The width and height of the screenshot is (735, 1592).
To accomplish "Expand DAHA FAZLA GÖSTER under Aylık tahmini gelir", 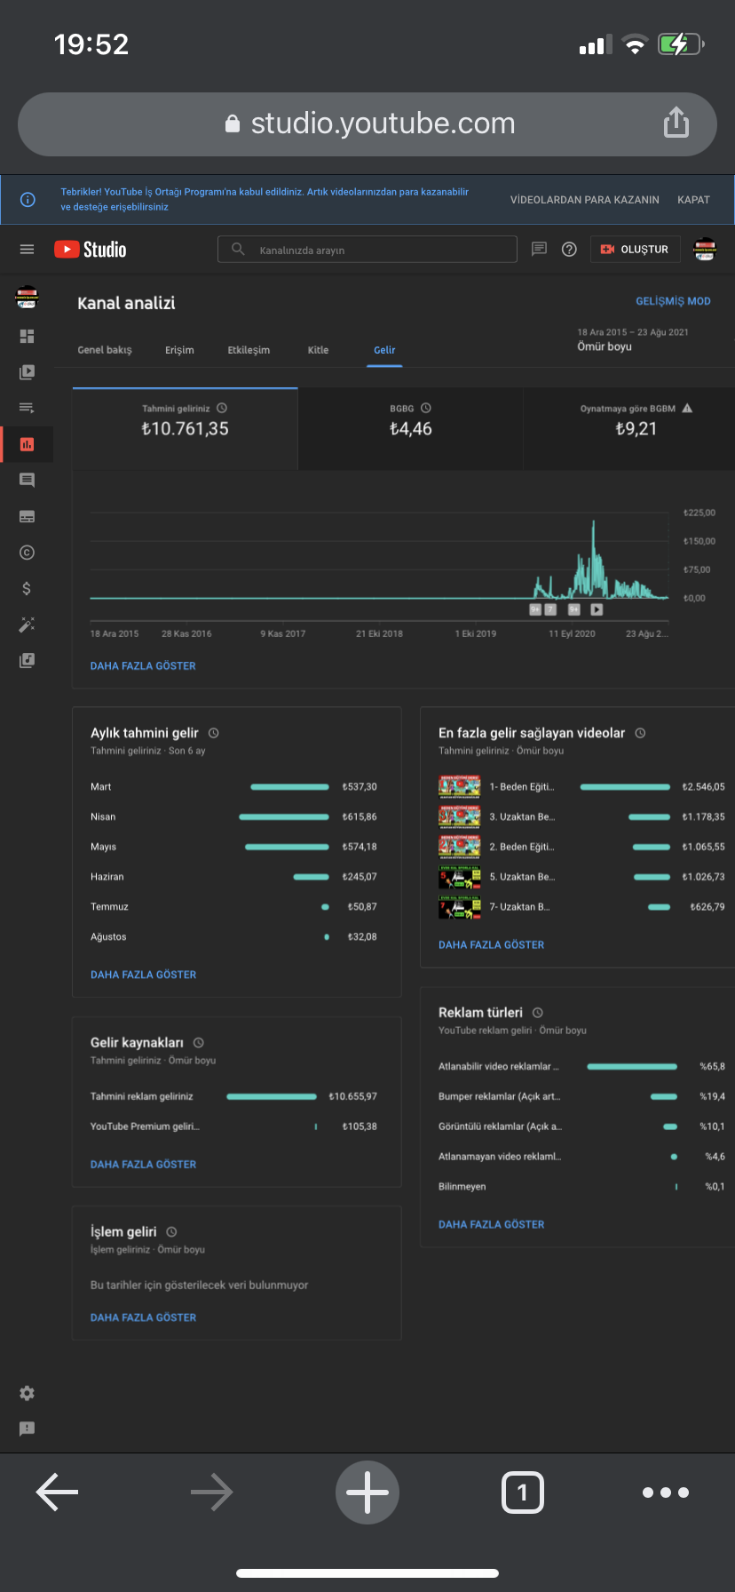I will click(x=143, y=975).
